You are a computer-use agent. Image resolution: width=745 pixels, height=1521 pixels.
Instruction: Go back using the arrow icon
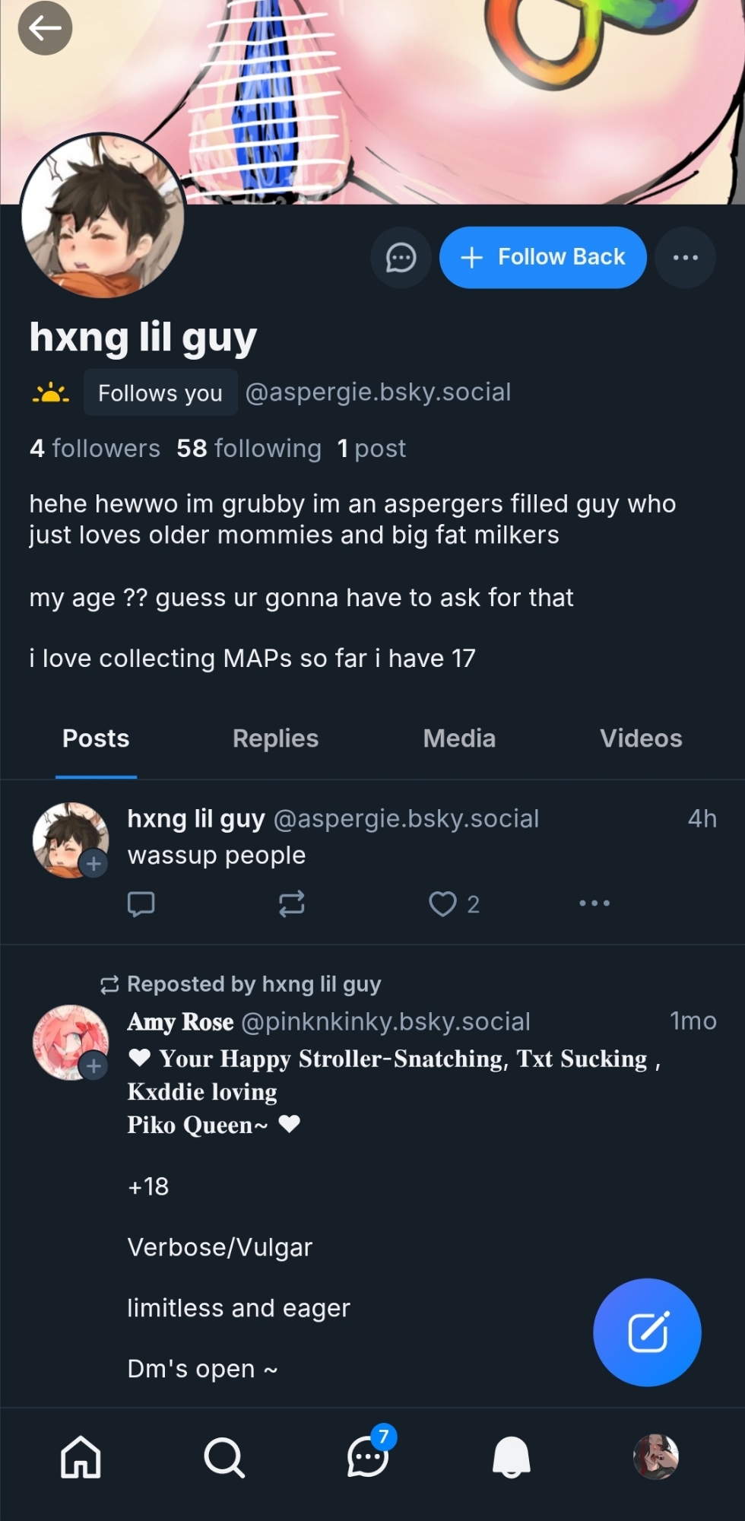[45, 29]
